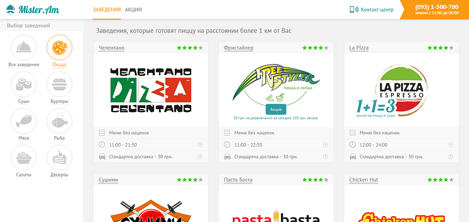Click menu icon in La Pizza card

352,133
